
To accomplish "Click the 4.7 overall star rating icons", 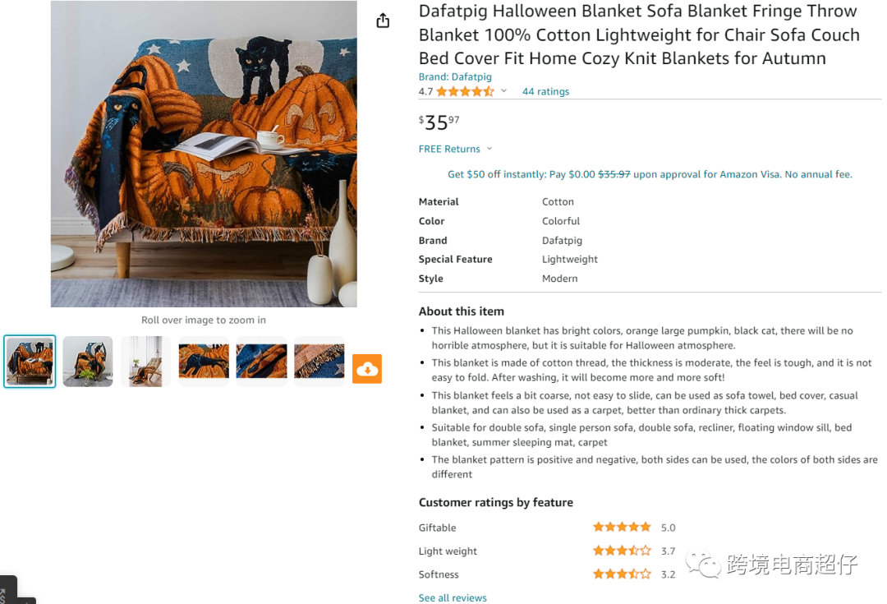I will 465,91.
